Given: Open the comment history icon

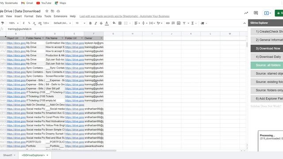Looking at the screenshot, I should (x=256, y=13).
